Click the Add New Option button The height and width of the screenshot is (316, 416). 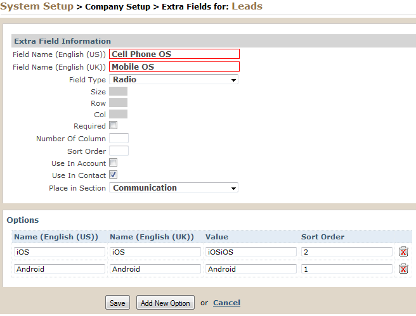point(166,303)
